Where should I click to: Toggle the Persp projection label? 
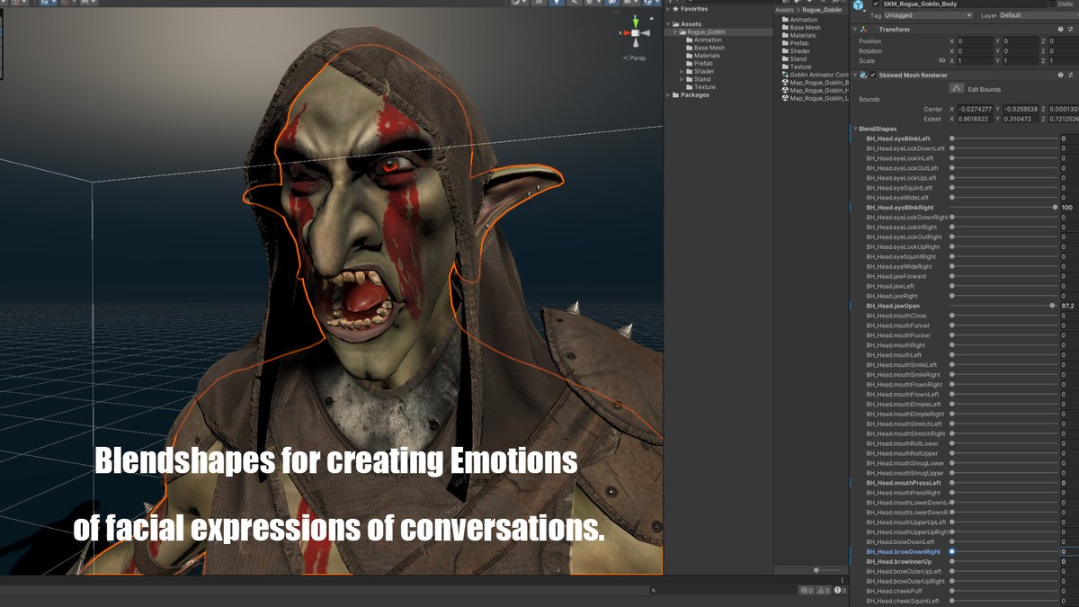coord(636,58)
